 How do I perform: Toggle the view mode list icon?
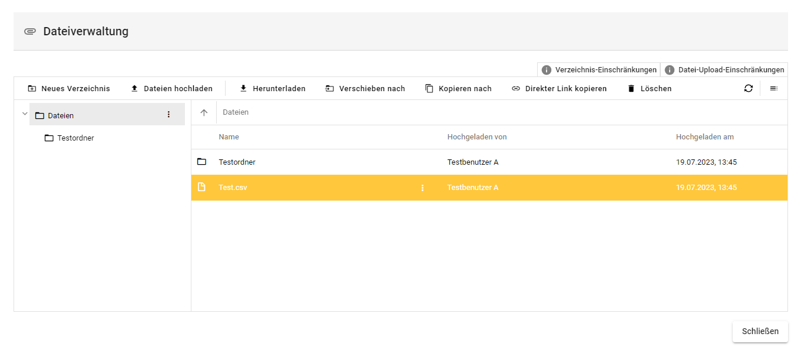(774, 88)
